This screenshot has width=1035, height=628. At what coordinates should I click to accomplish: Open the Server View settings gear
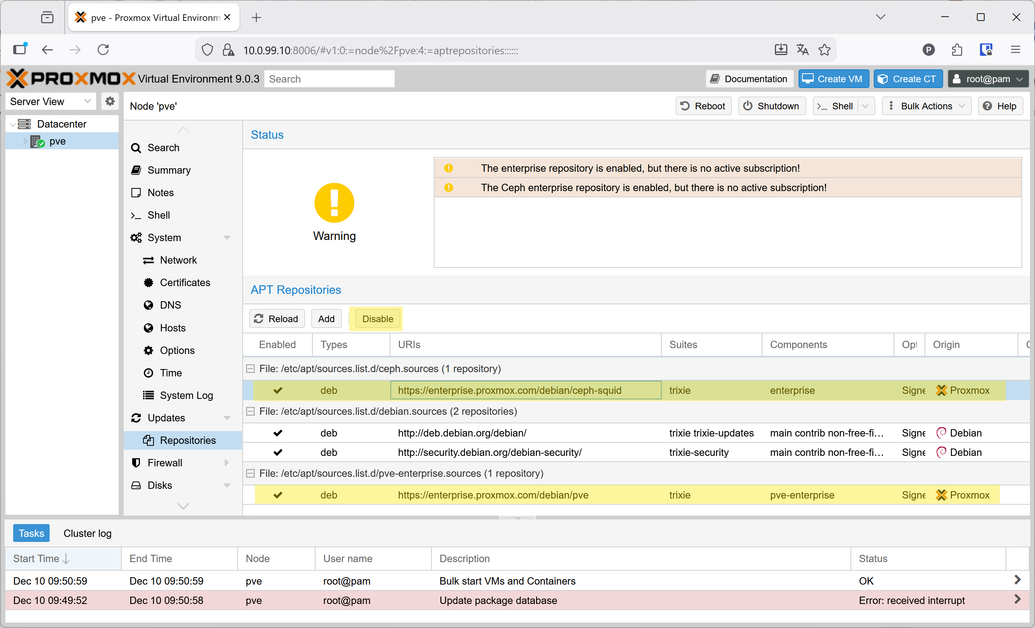click(x=110, y=101)
